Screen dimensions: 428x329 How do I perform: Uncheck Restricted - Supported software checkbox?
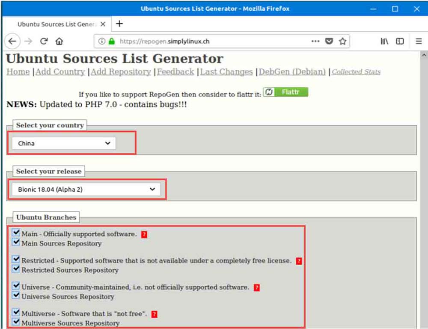[x=16, y=259]
